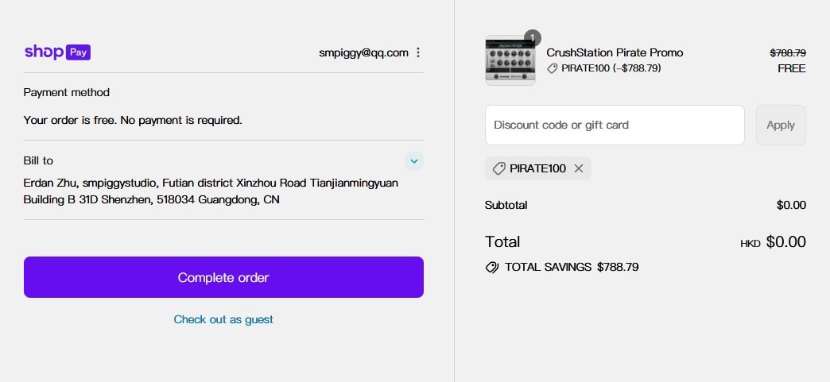Click the tag icon inside PIRATE100 chip
Screen dimensions: 830x382
[499, 168]
